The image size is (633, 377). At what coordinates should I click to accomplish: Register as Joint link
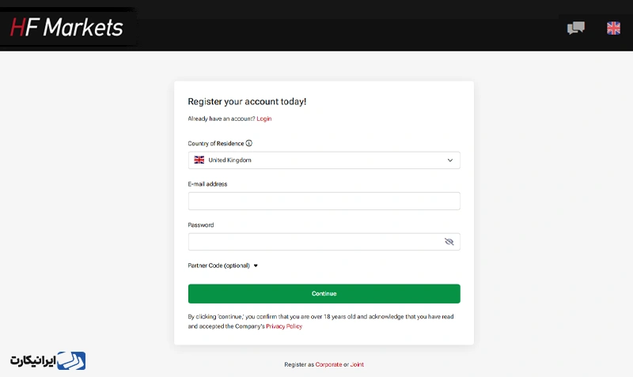357,364
